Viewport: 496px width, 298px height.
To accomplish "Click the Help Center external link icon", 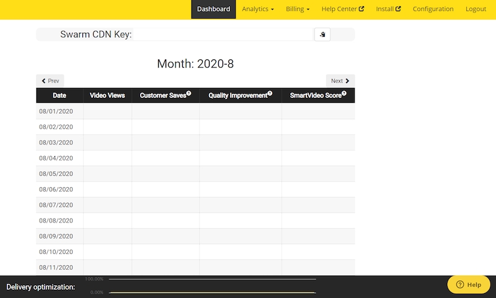I will pos(361,9).
